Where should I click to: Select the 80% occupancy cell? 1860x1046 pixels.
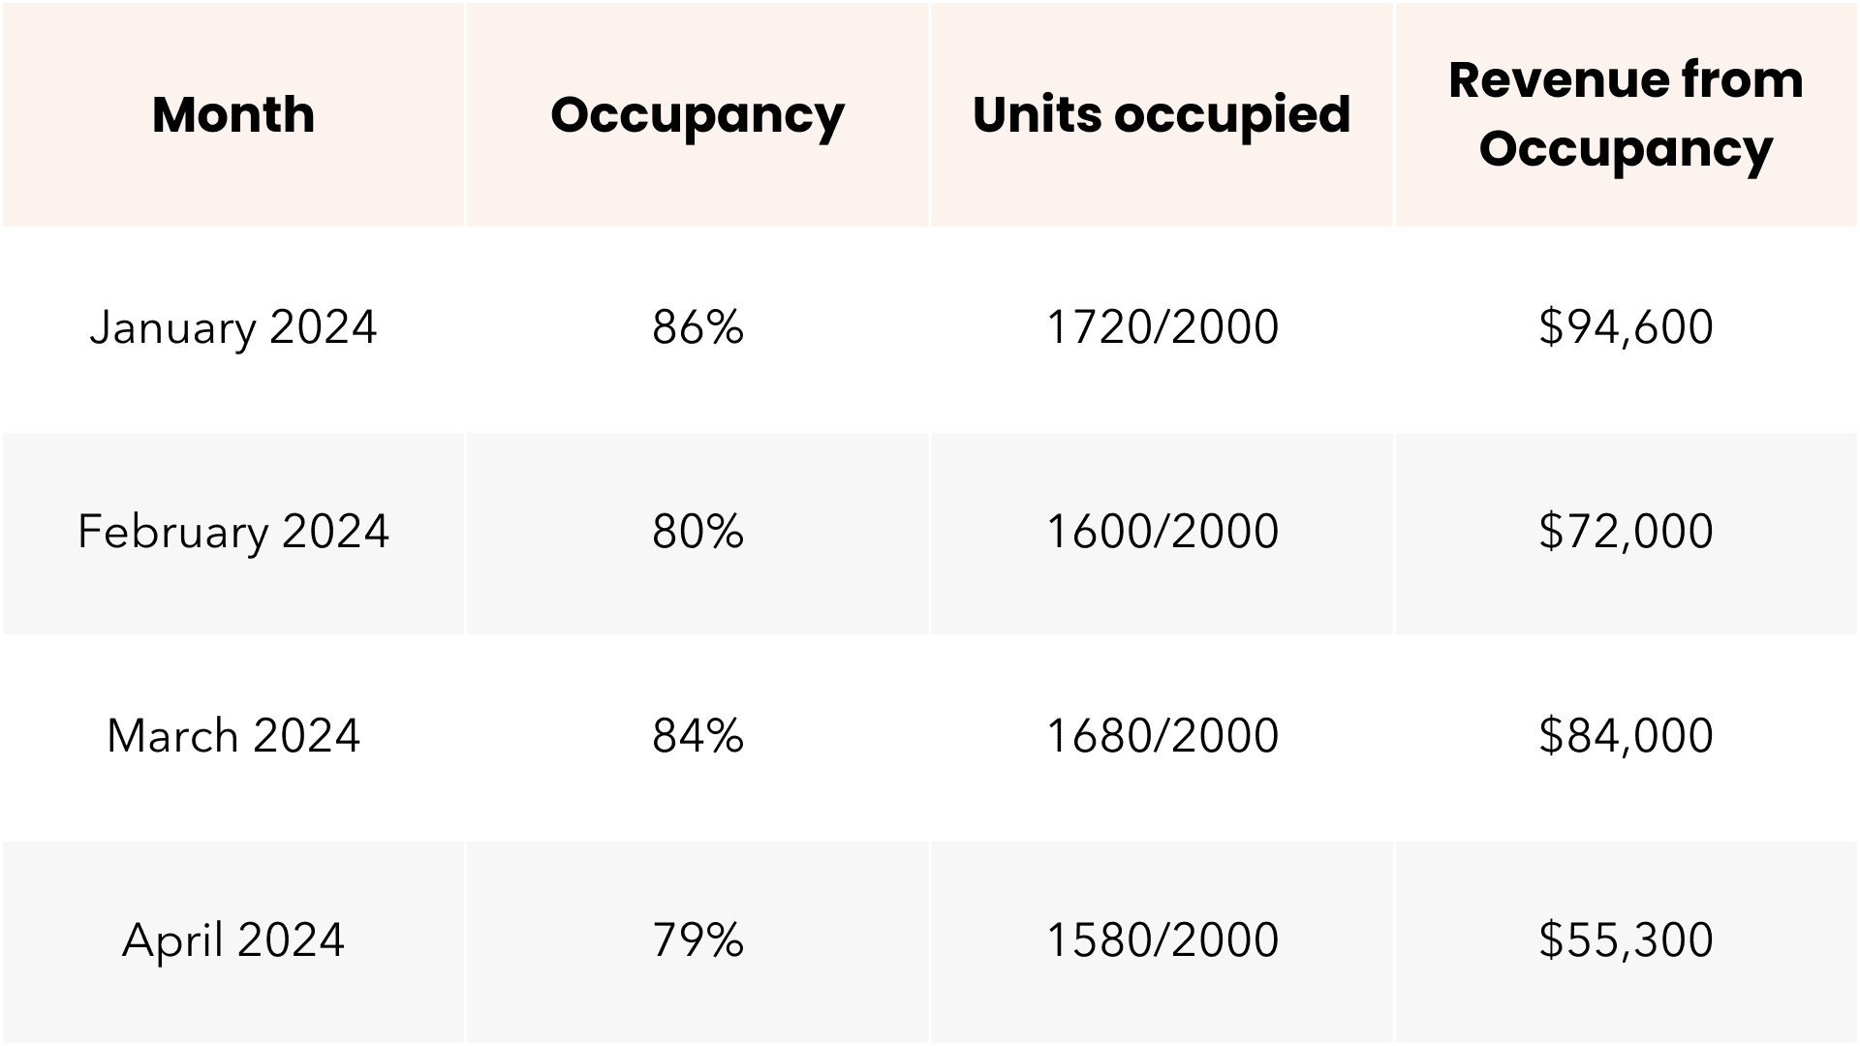pyautogui.click(x=697, y=532)
